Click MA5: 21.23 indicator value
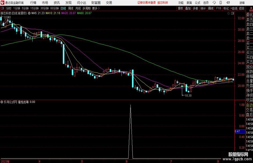Viewport: 253px width, 163px height. 38,13
